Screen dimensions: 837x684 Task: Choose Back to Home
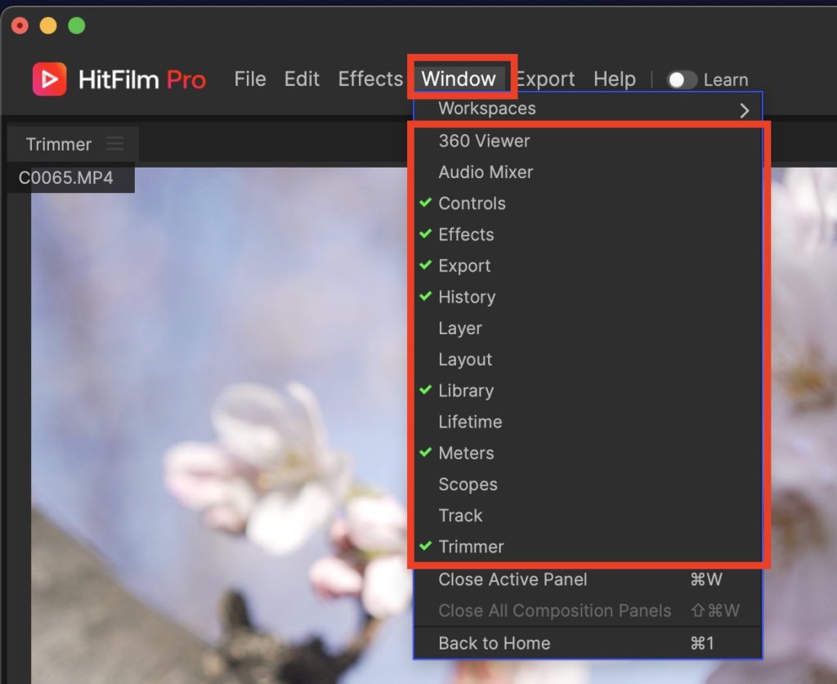588,643
